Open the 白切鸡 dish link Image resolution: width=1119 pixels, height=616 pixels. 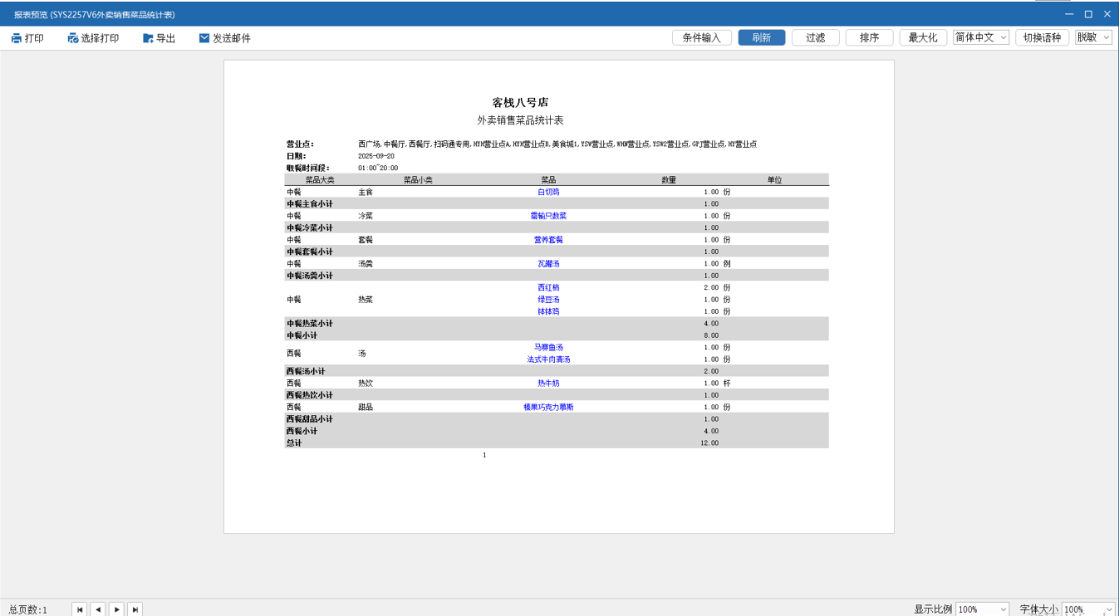(548, 192)
